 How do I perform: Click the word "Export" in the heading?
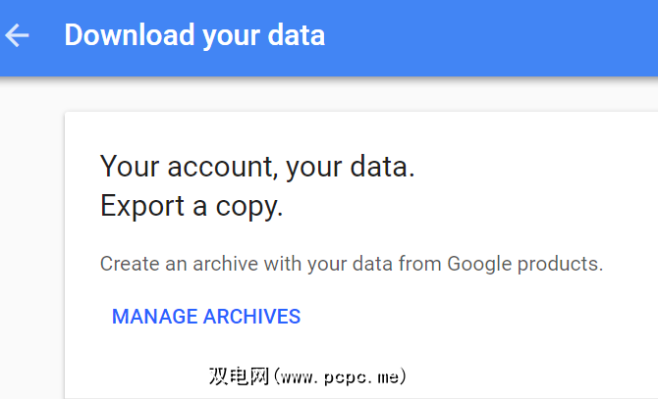[137, 208]
